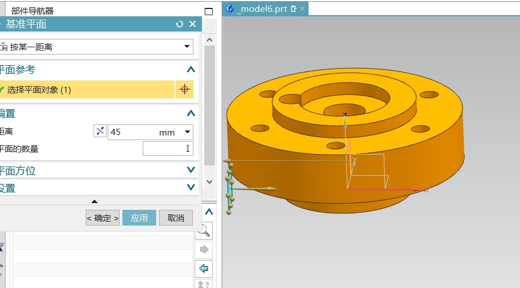
Task: Reset the 基准平面 dialog with the reset icon
Action: pyautogui.click(x=179, y=24)
